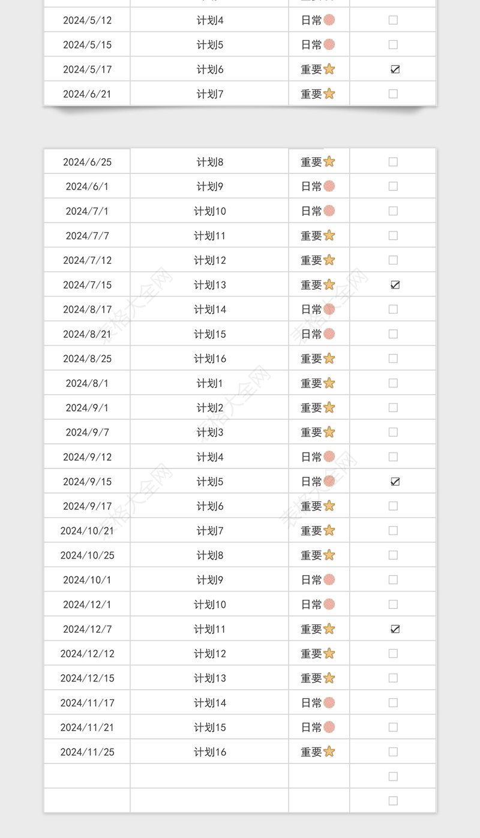Select the star icon in the 2024/6/25 row
The height and width of the screenshot is (838, 480).
pos(329,161)
